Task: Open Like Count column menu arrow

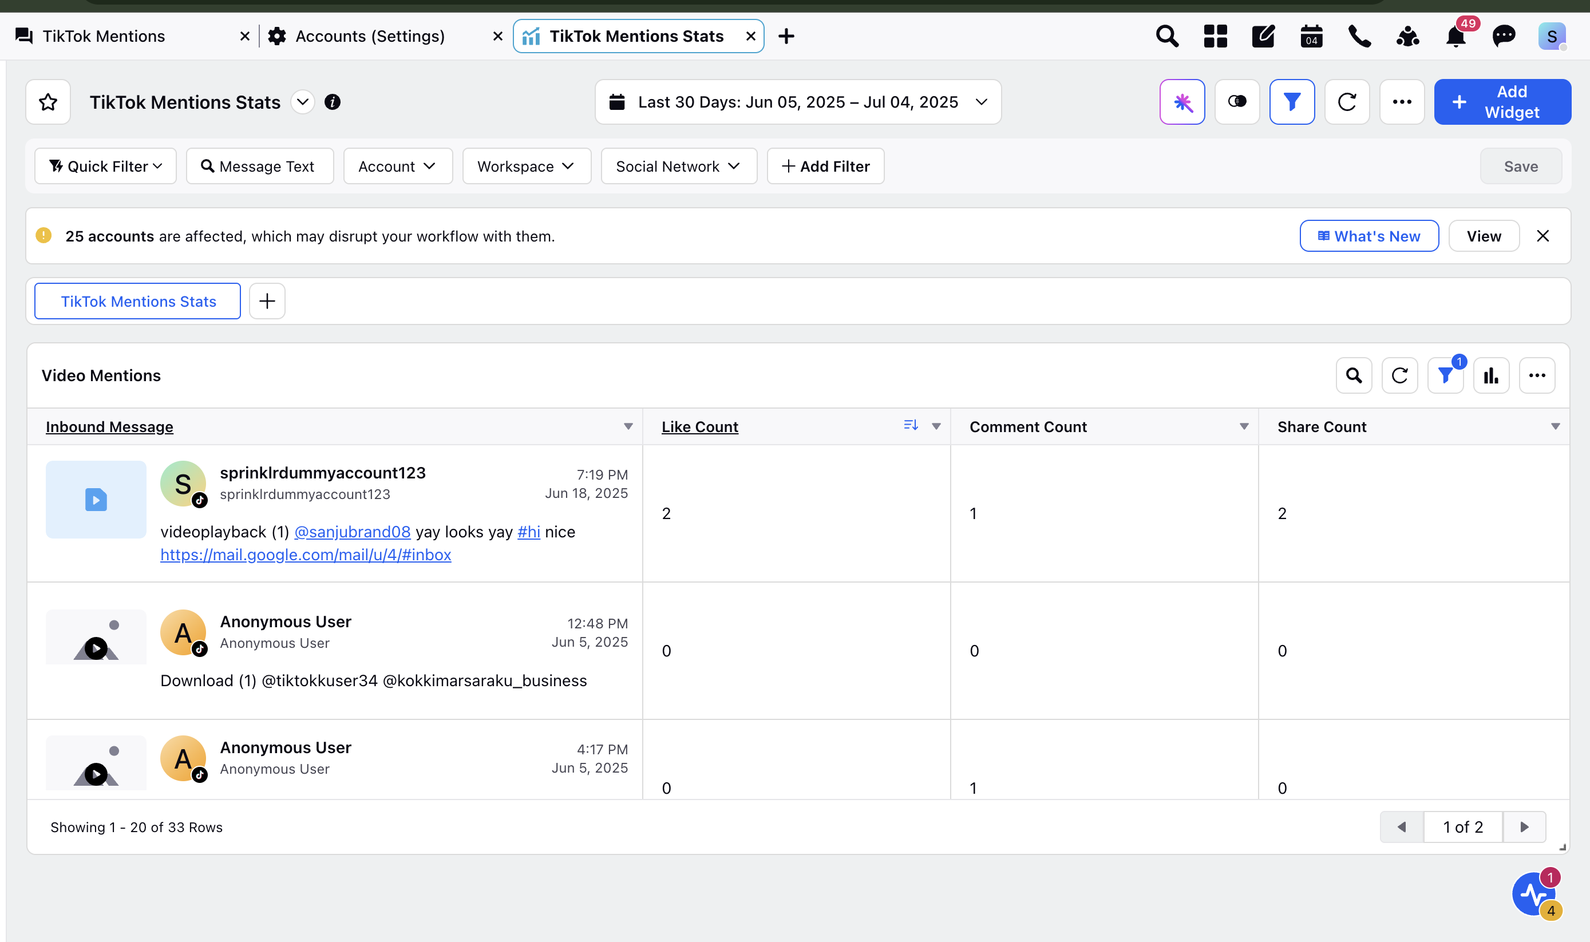Action: tap(936, 426)
